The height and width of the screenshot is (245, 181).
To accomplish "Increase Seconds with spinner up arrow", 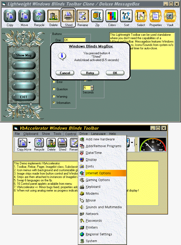I will [x=92, y=86].
